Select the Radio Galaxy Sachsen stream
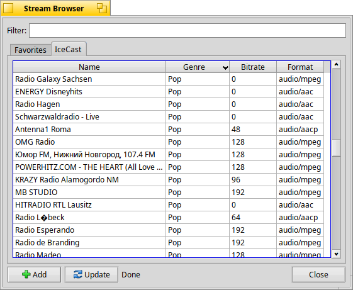This screenshot has width=353, height=290. pos(169,79)
